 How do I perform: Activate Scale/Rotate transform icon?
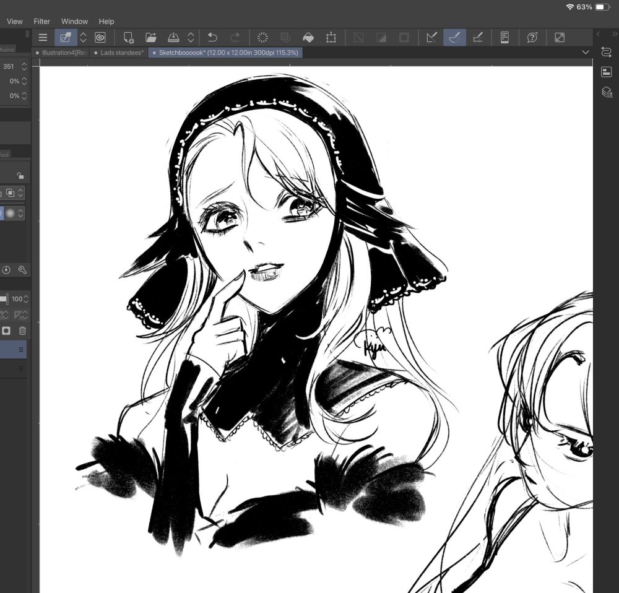click(331, 38)
